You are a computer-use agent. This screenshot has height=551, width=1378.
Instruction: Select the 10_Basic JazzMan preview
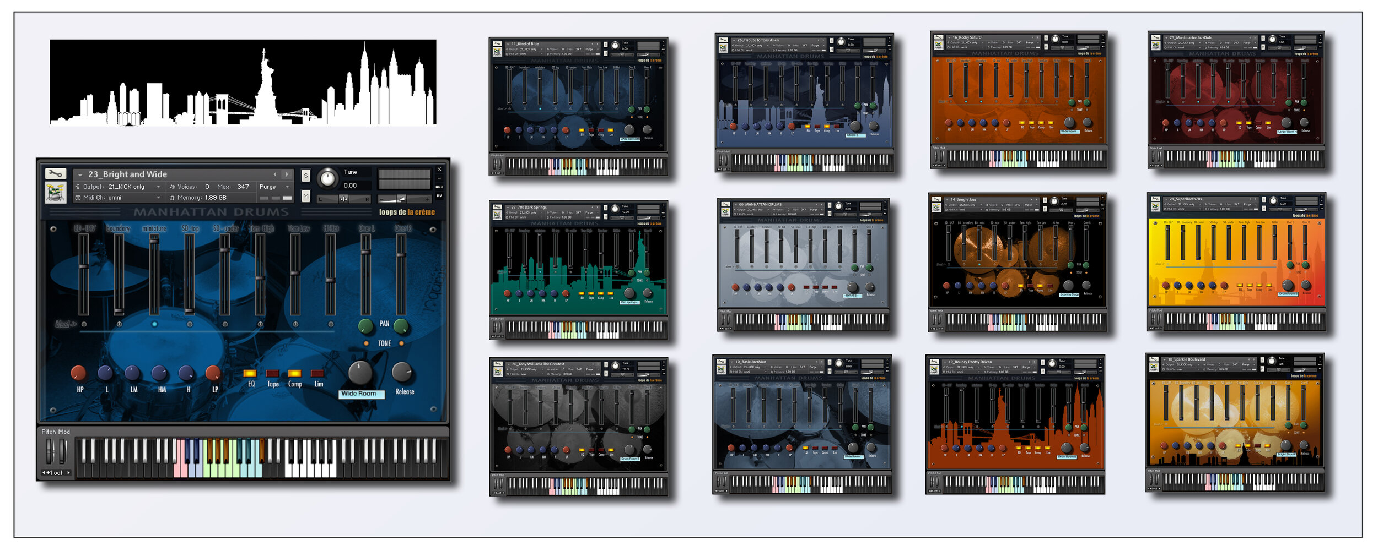click(x=802, y=424)
